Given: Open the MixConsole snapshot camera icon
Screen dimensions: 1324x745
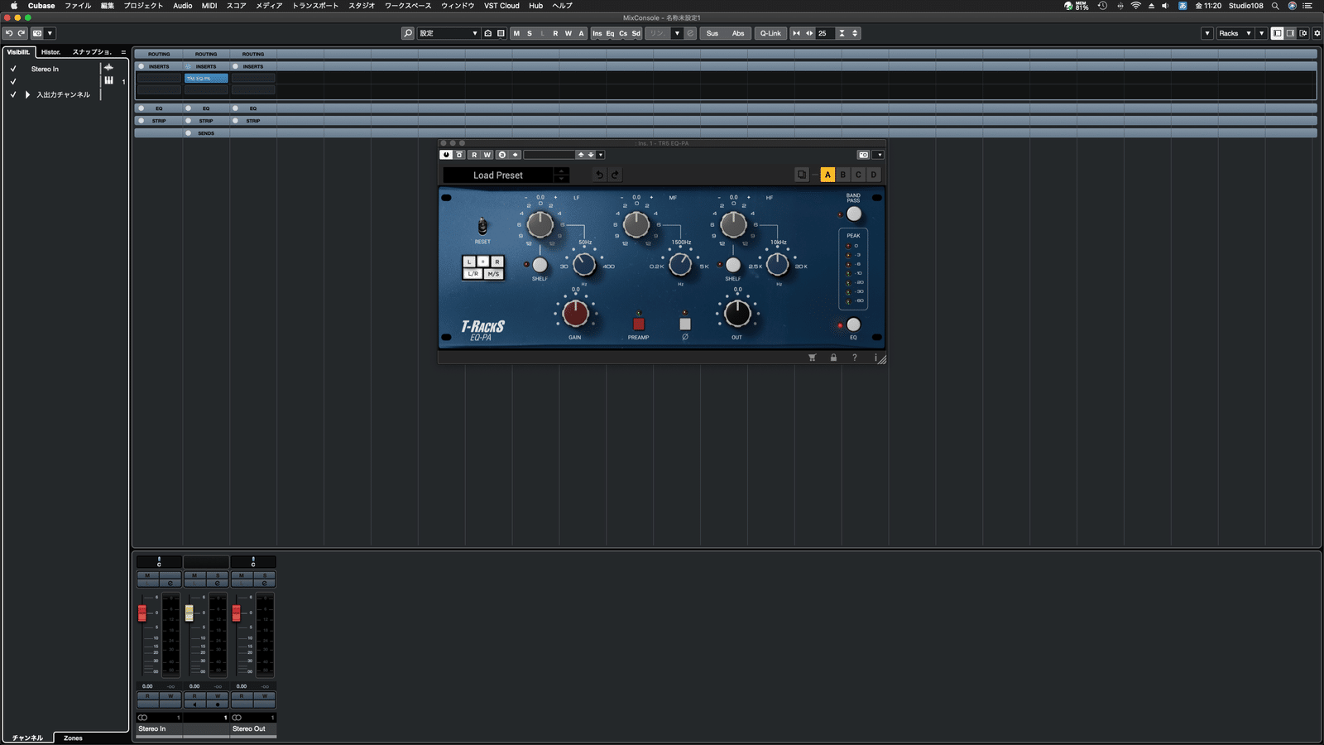Looking at the screenshot, I should [37, 33].
